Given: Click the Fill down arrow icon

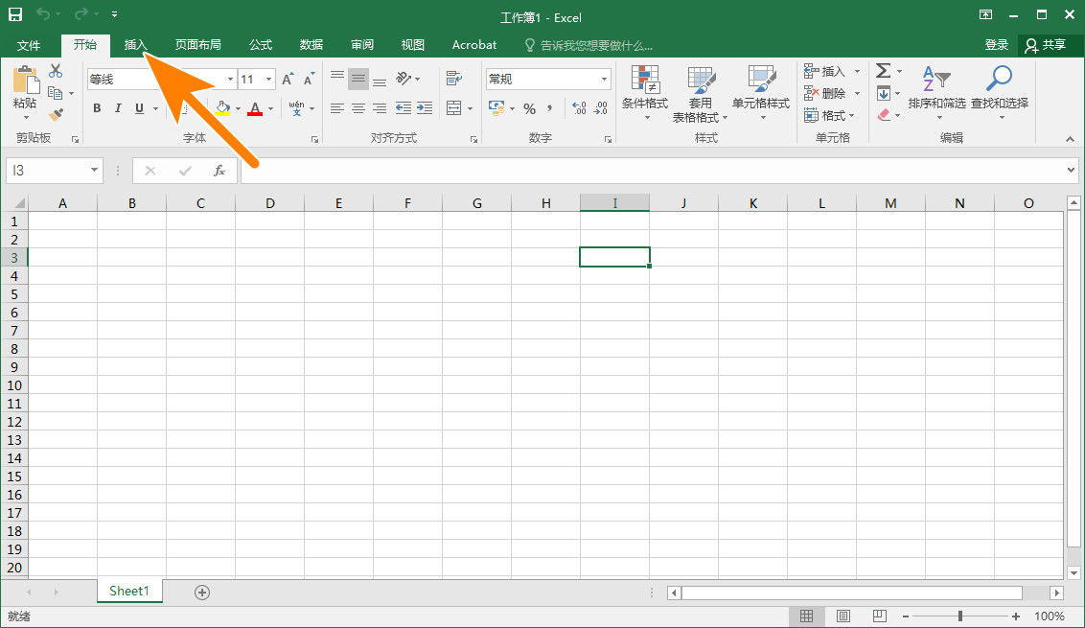Looking at the screenshot, I should [884, 93].
